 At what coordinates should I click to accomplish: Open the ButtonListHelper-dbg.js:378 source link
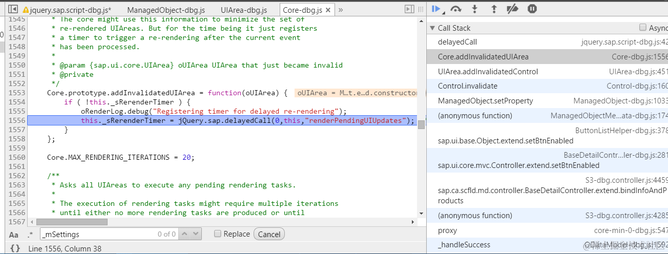point(621,131)
